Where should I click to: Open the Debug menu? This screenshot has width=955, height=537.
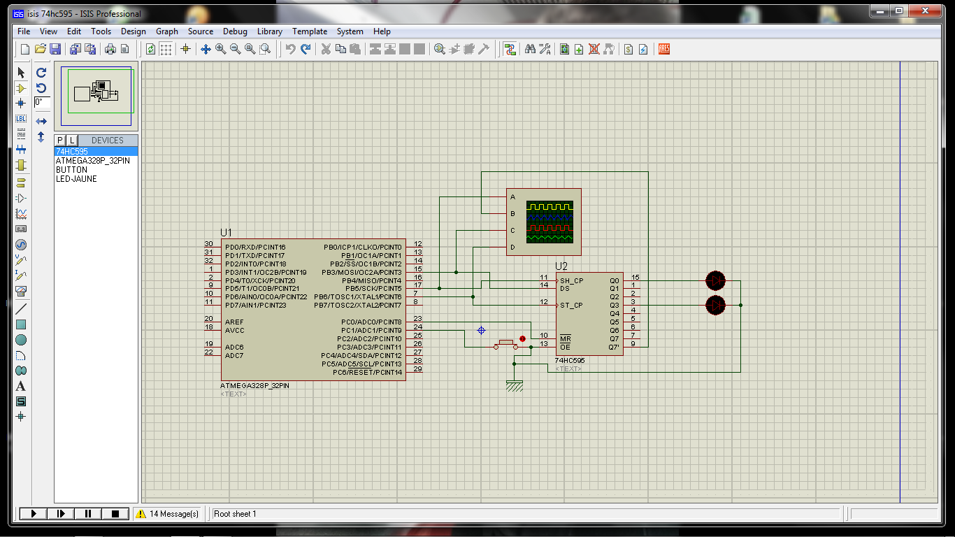235,31
